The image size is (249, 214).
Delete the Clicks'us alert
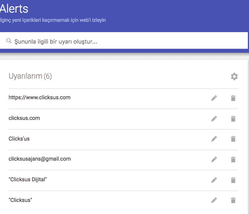[x=233, y=139]
